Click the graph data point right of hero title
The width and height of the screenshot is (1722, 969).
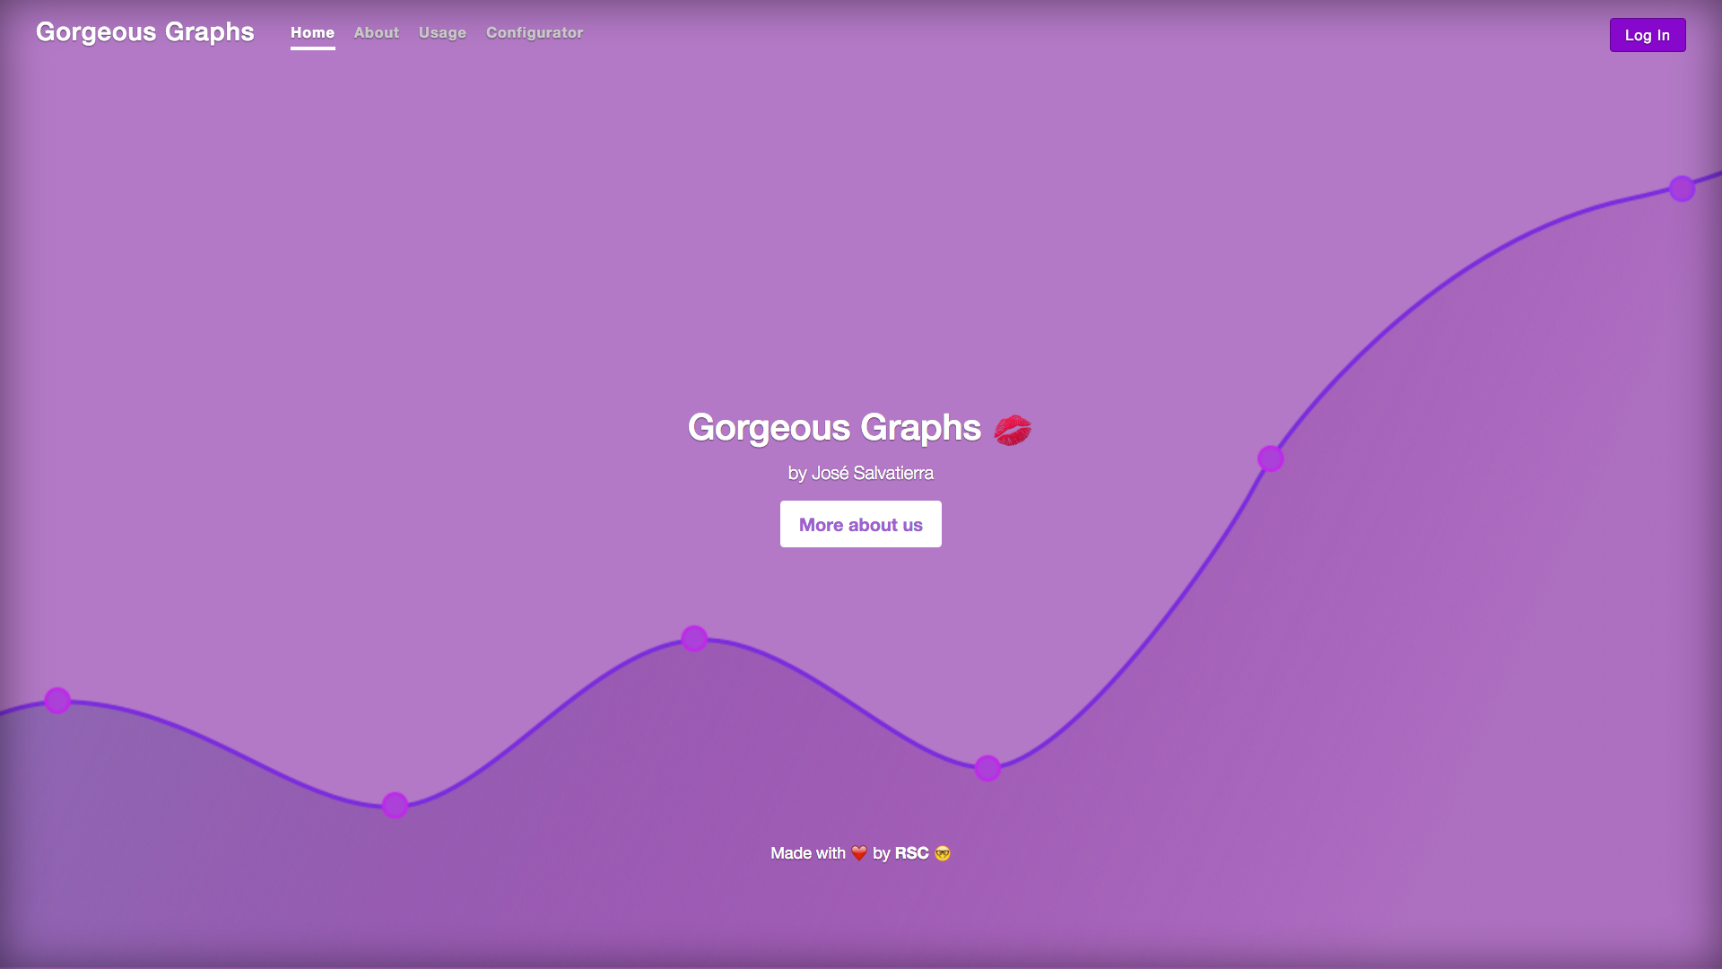pos(1270,459)
